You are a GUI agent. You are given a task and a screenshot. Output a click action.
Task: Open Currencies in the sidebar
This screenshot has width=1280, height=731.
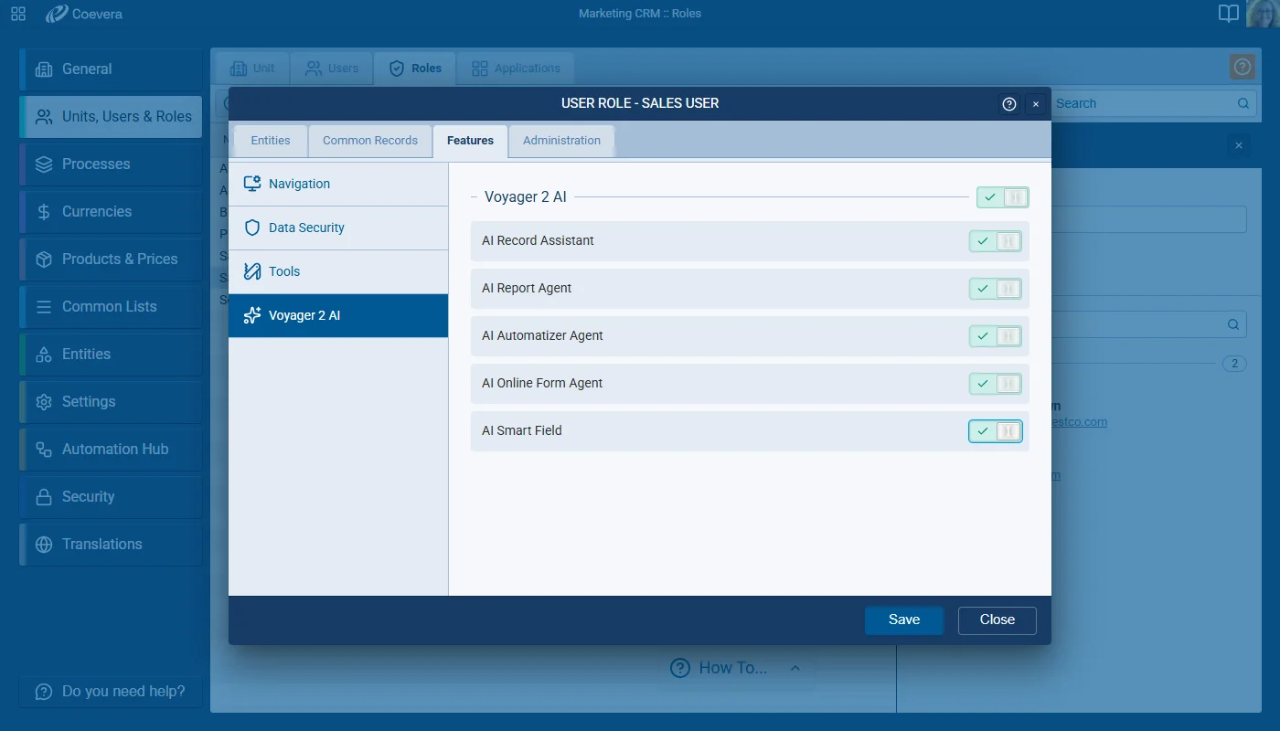pos(111,212)
